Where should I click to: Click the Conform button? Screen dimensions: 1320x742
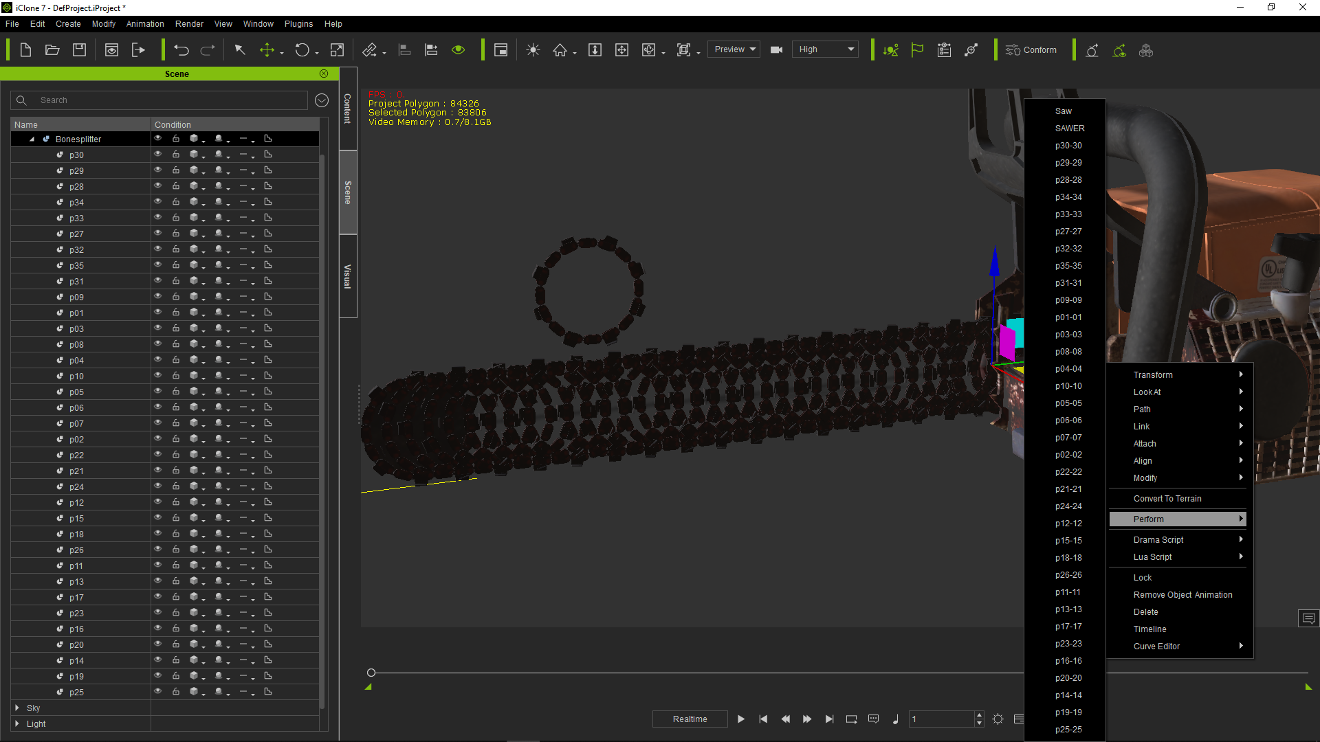1031,50
